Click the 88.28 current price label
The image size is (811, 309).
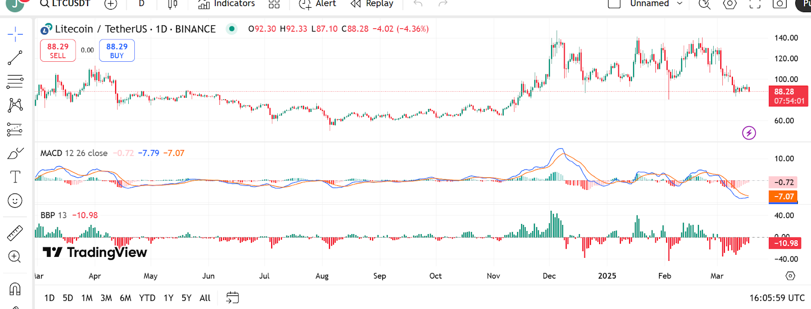(x=788, y=96)
